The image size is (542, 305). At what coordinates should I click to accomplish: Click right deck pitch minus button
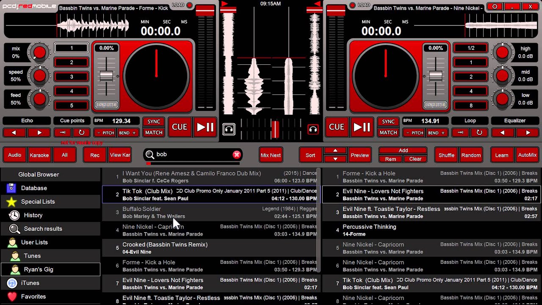(414, 133)
